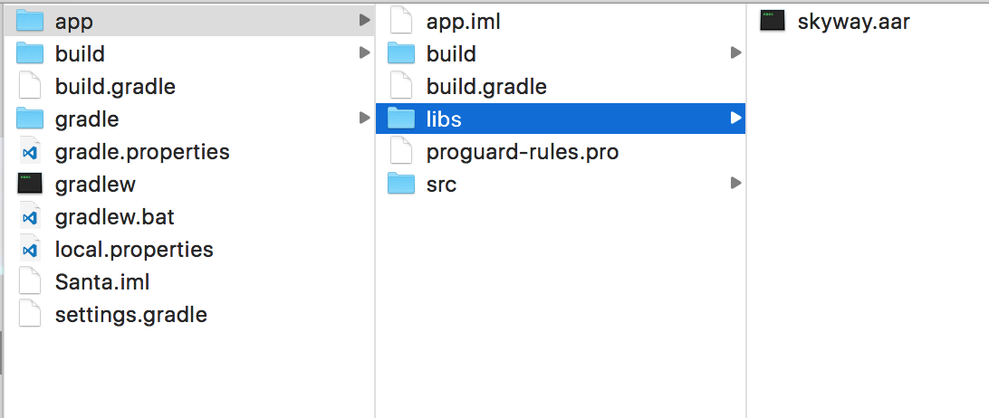Expand the gradle folder disclosure arrow
989x418 pixels.
(x=365, y=118)
